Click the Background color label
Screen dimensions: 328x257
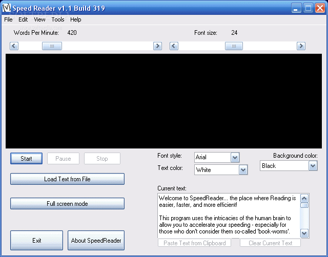pos(295,156)
